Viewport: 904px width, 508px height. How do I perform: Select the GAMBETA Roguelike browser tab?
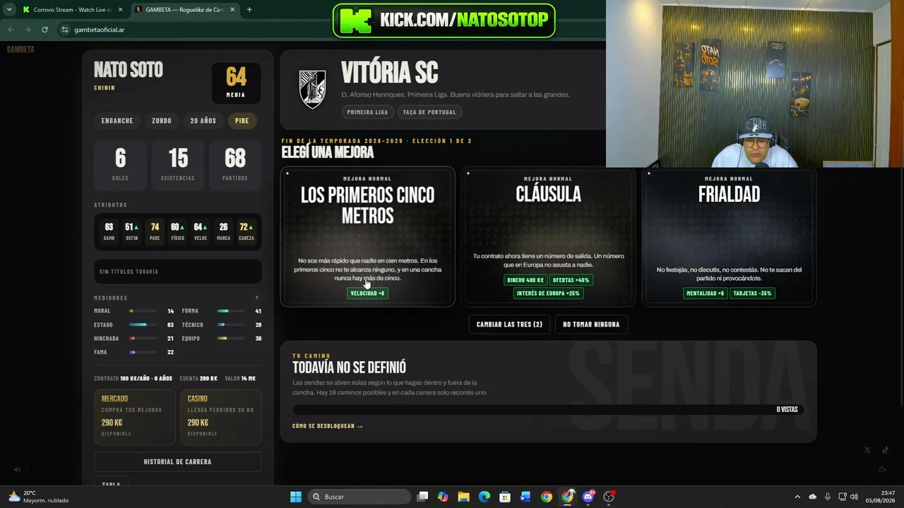tap(184, 10)
